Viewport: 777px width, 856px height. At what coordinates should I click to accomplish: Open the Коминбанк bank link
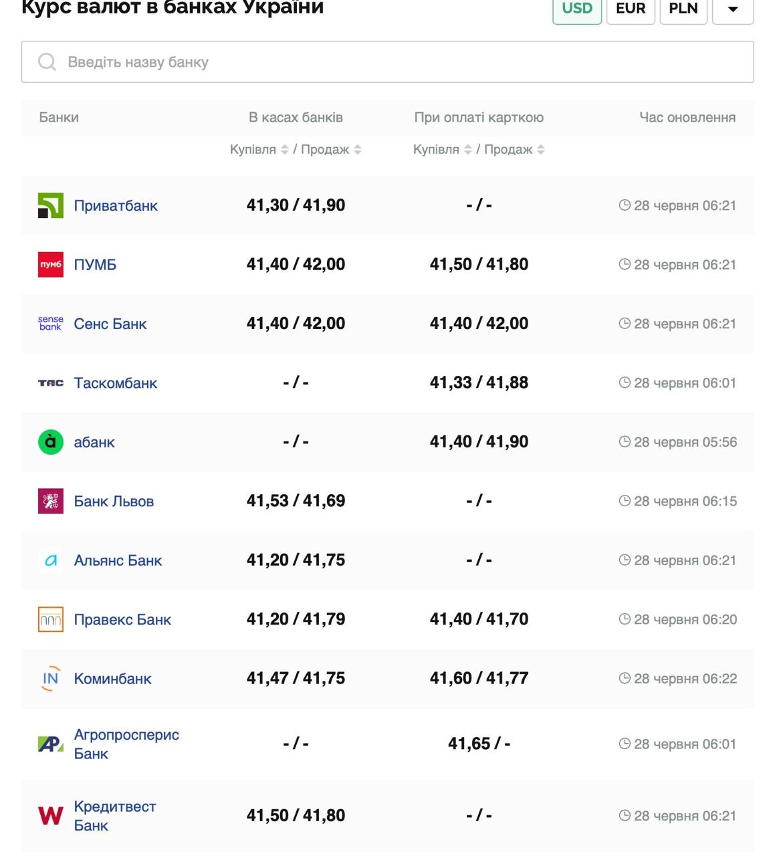click(x=112, y=679)
